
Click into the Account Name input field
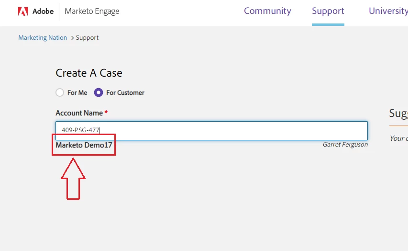211,131
